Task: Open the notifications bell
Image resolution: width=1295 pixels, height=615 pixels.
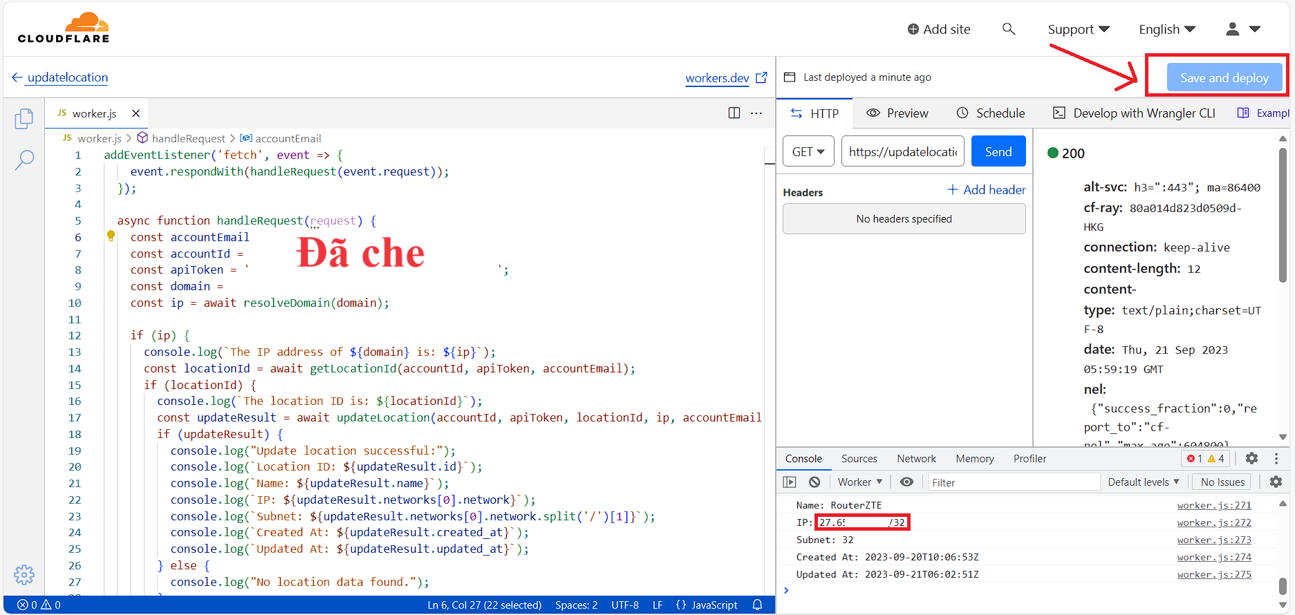Action: tap(758, 605)
